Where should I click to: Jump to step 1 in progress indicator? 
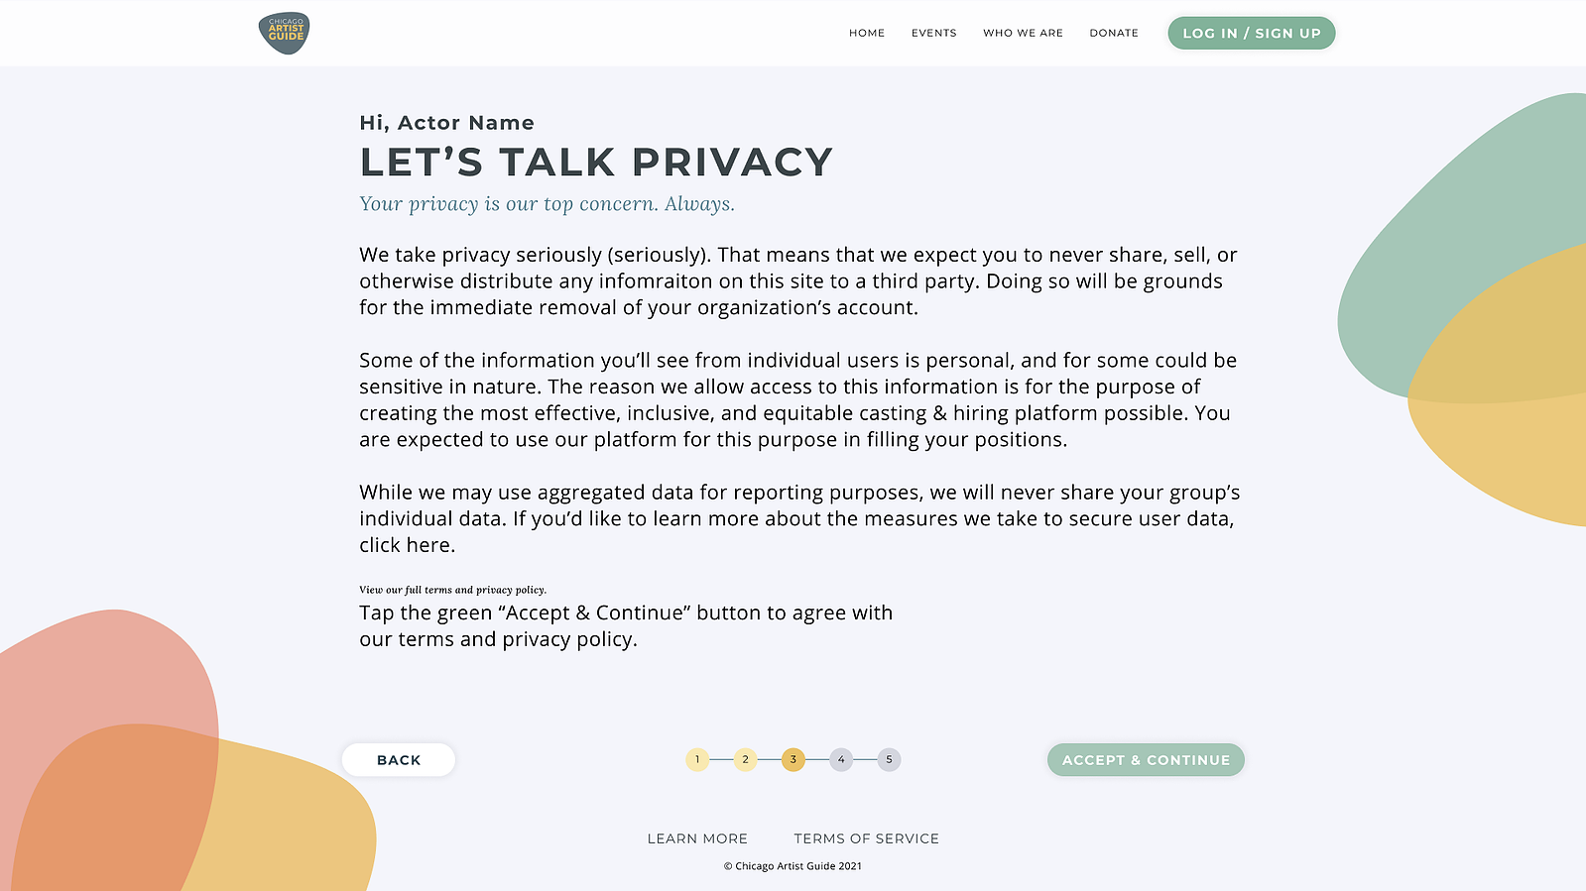pos(697,760)
